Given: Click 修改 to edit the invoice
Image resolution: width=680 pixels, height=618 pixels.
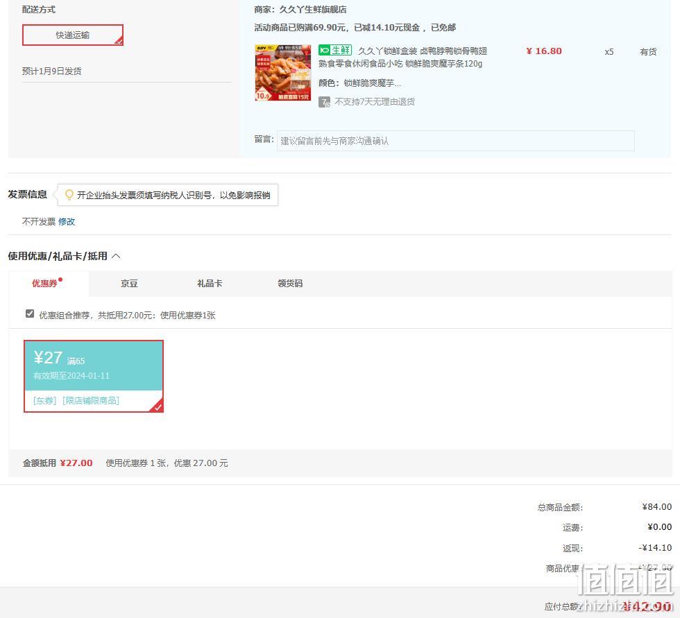Looking at the screenshot, I should (x=67, y=222).
